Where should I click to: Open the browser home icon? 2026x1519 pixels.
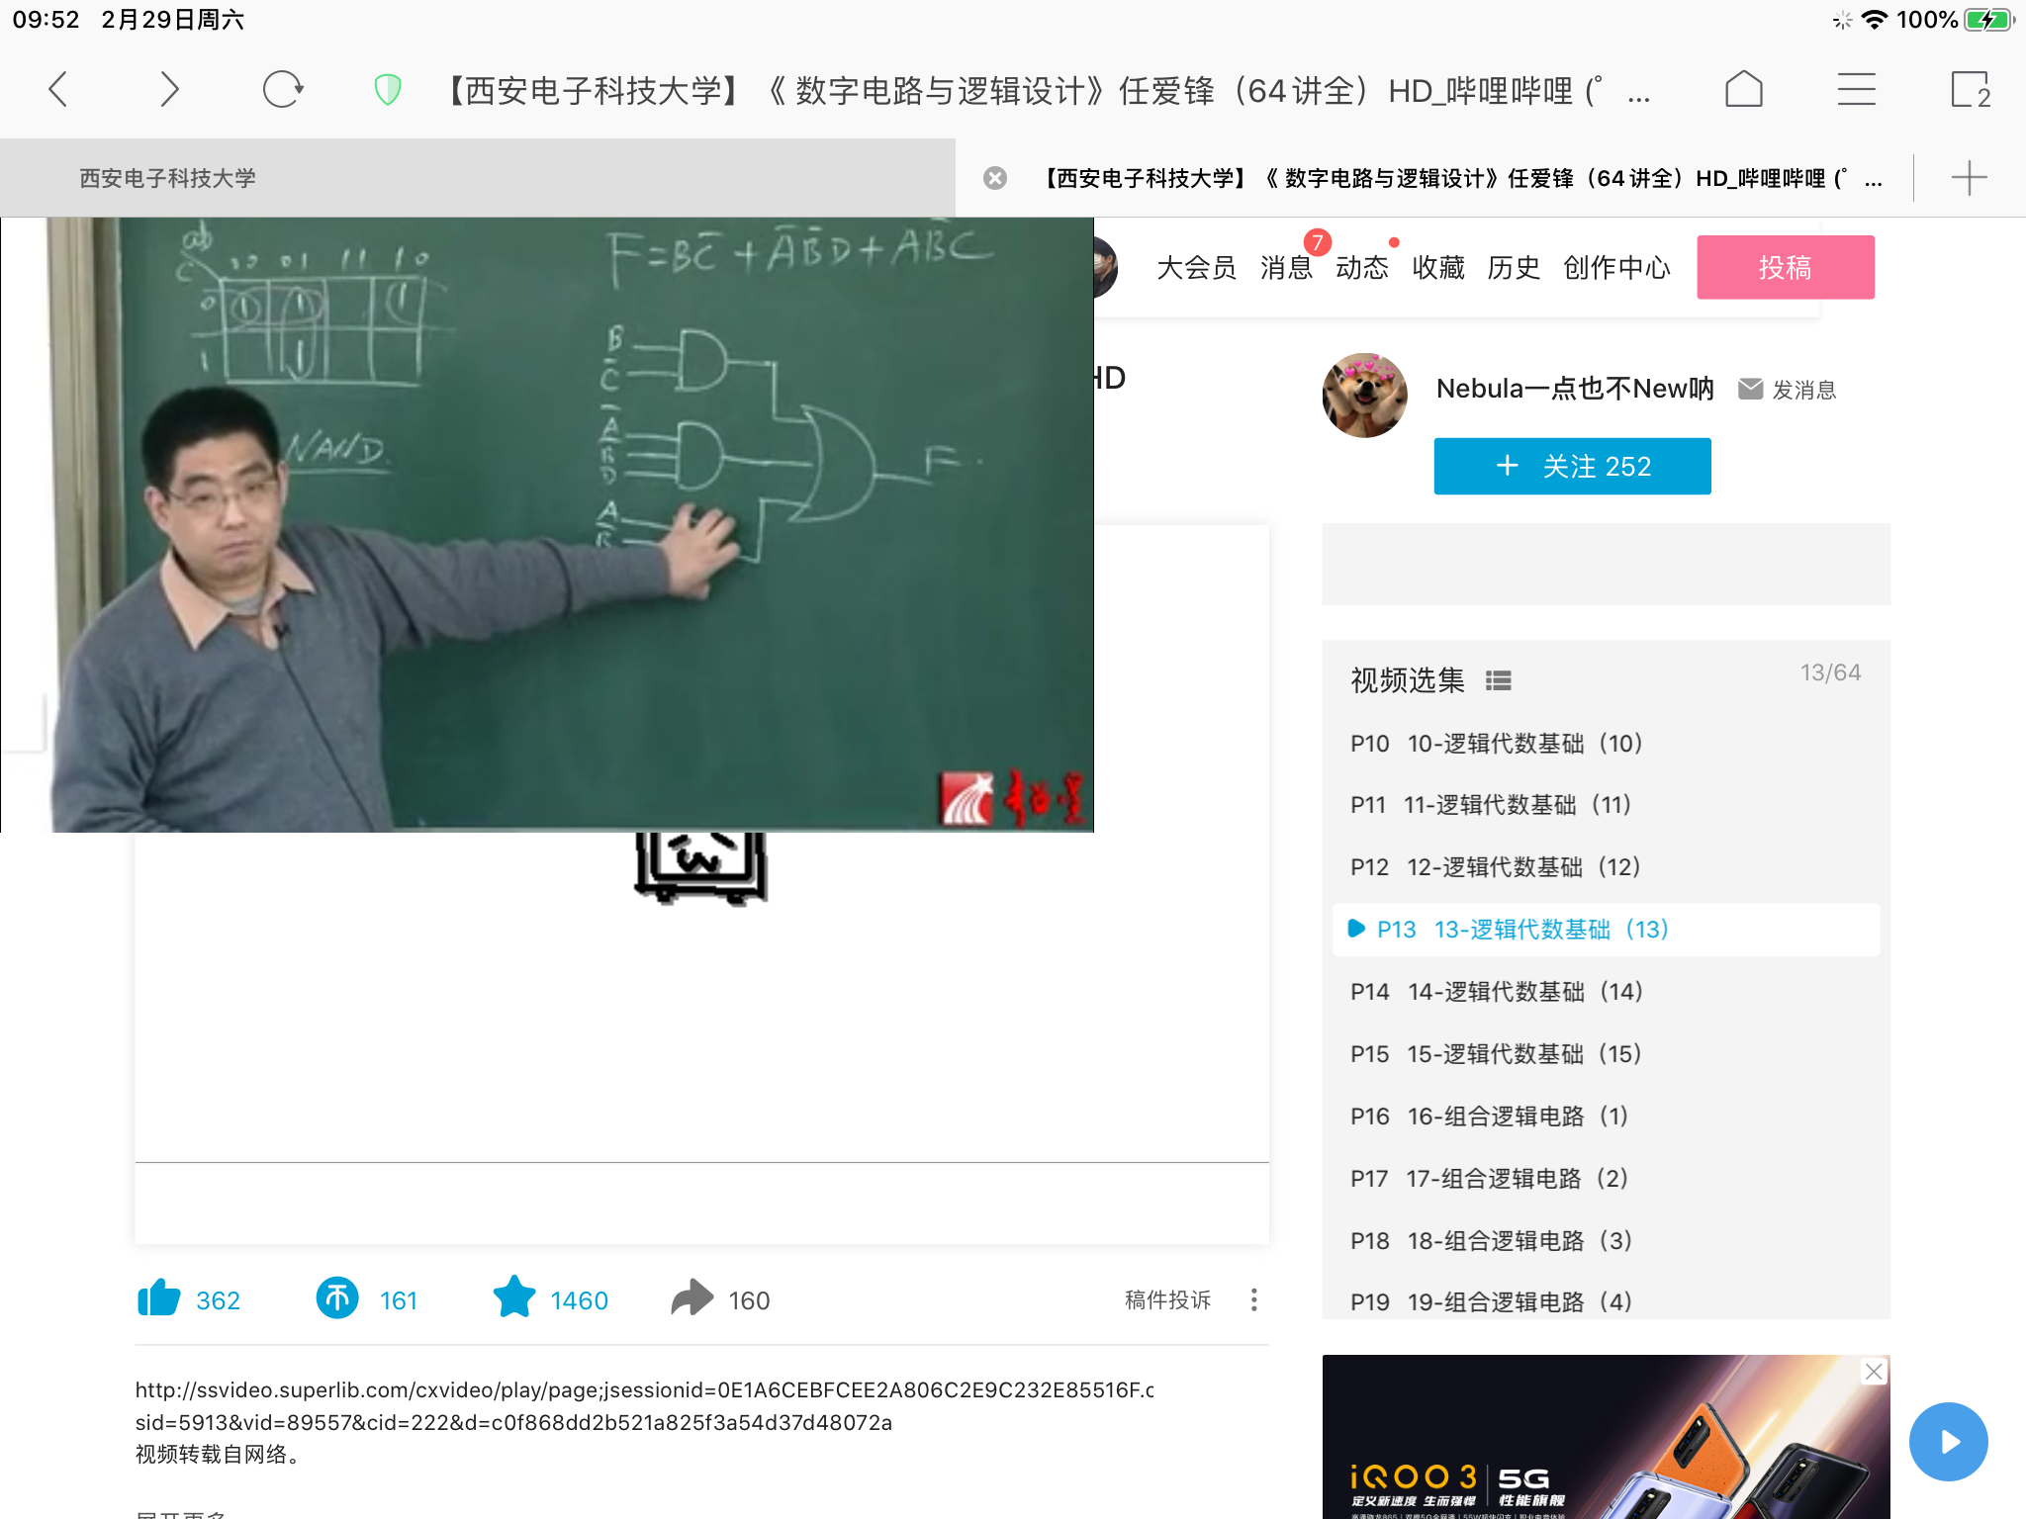(1743, 90)
